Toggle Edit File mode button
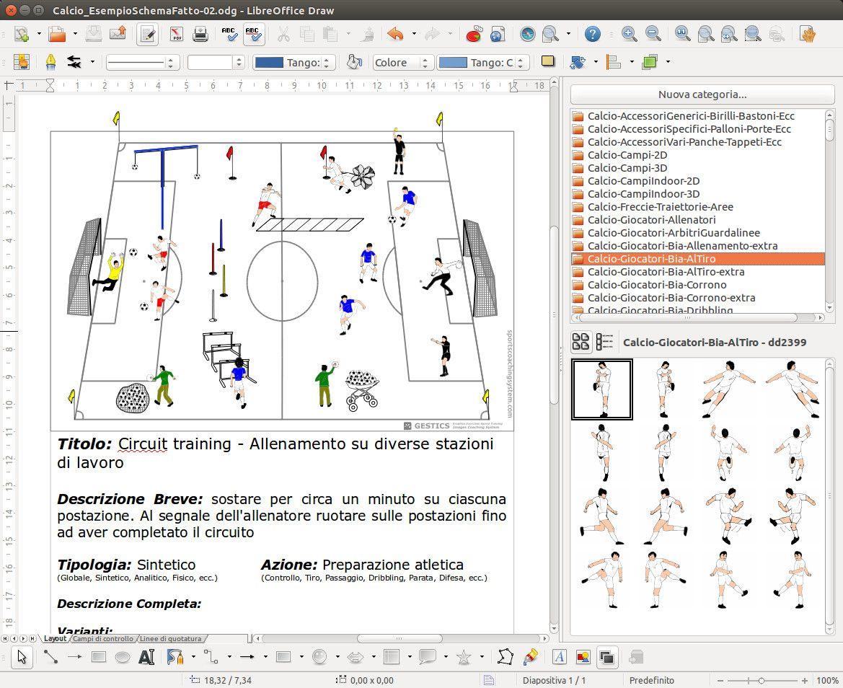 point(148,34)
